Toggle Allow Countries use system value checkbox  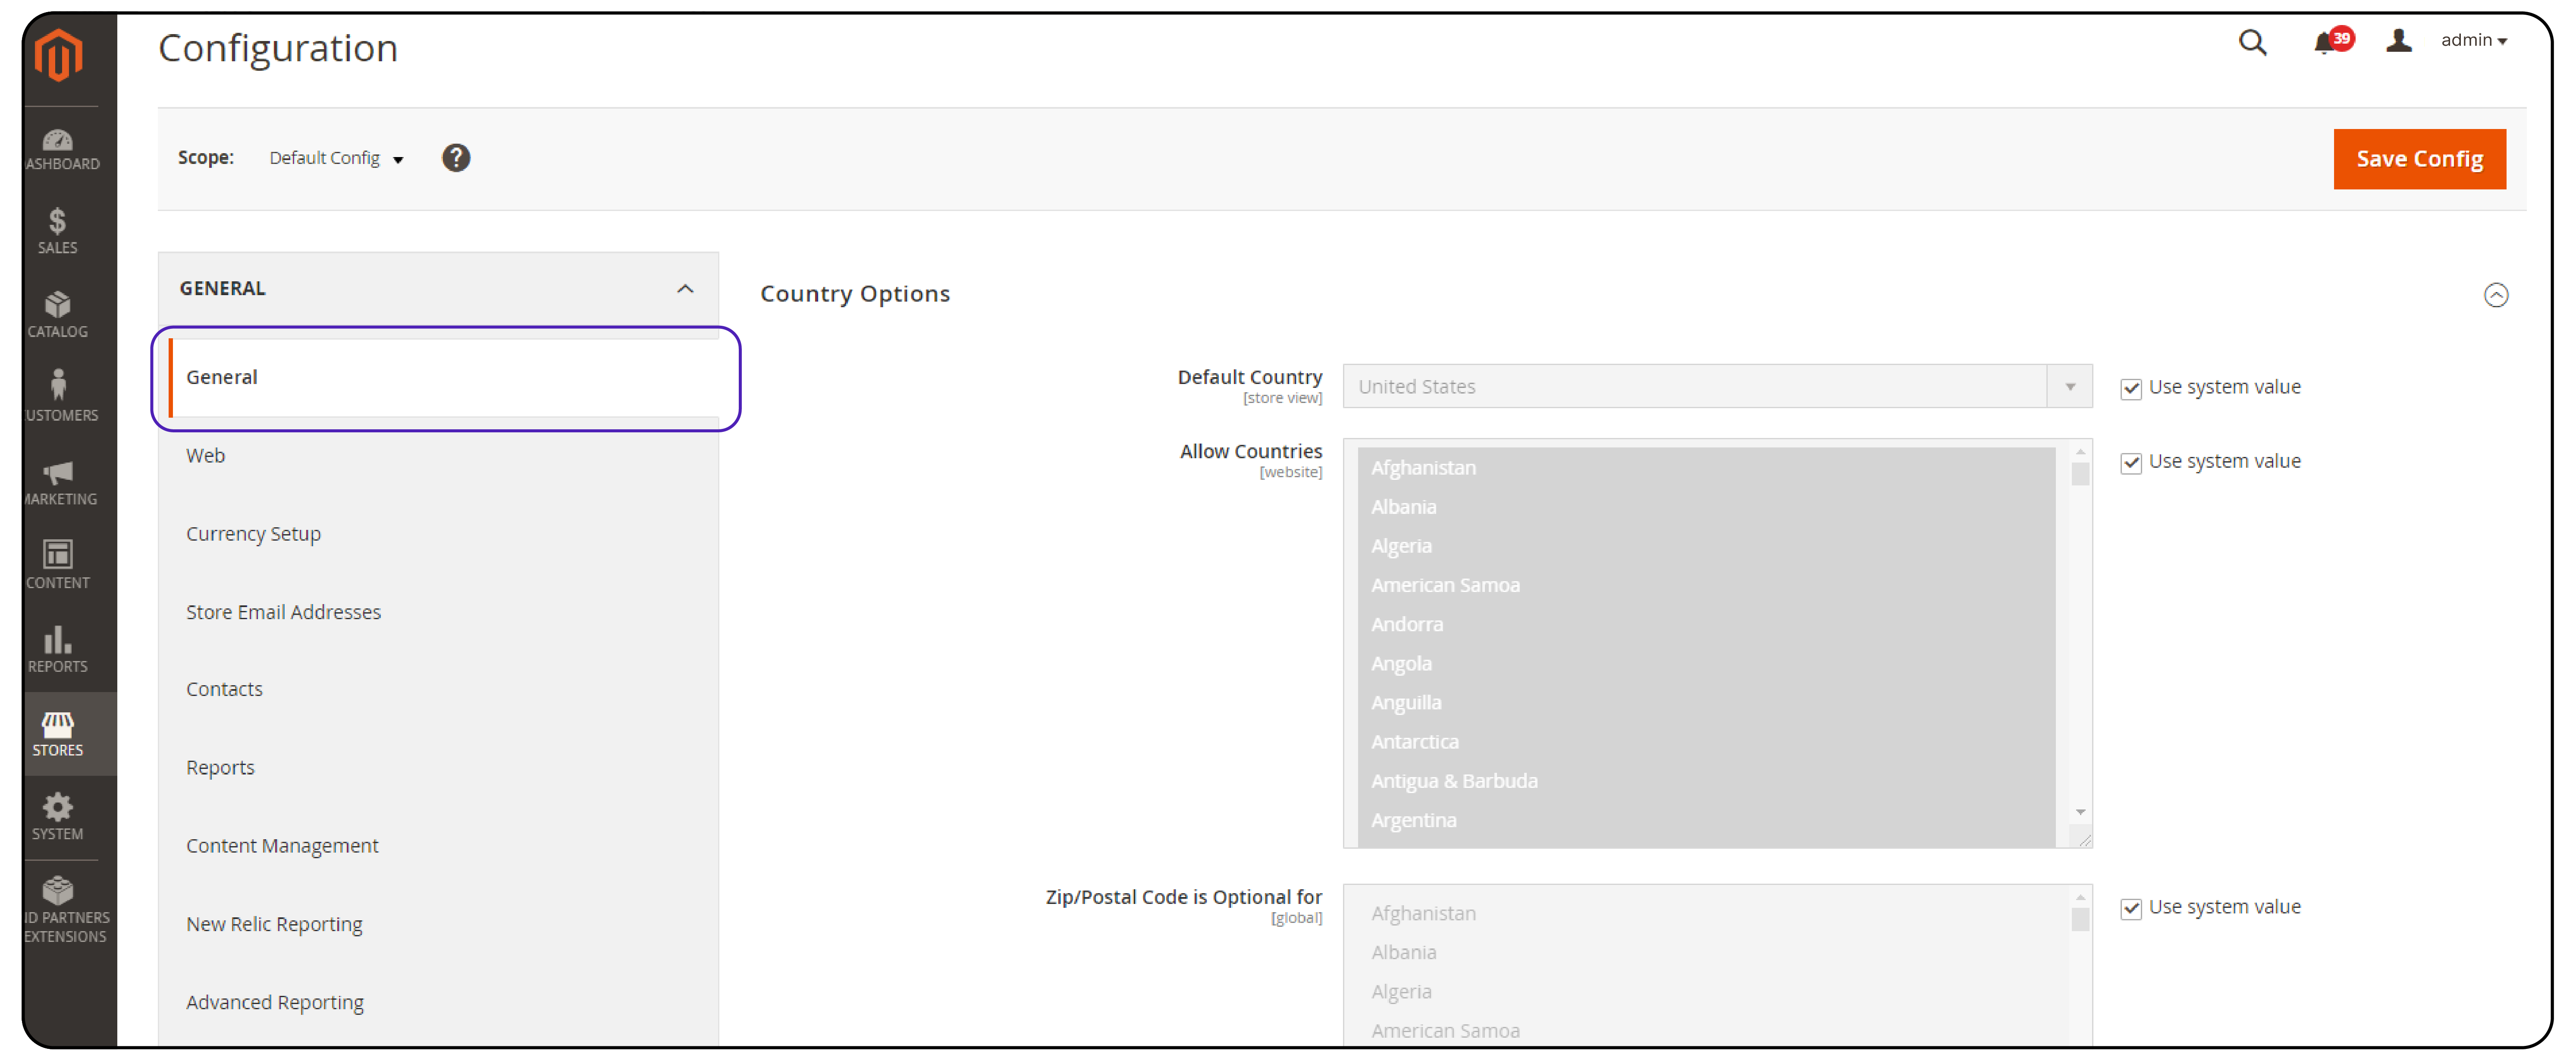tap(2131, 463)
